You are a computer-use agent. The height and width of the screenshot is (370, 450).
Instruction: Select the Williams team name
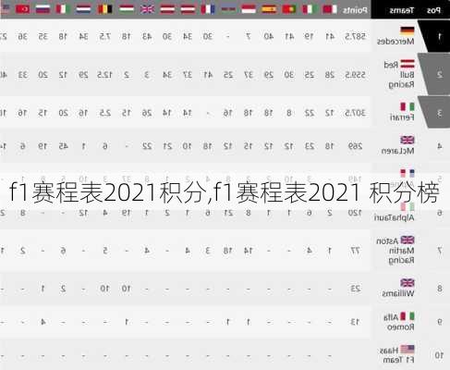[x=398, y=293]
